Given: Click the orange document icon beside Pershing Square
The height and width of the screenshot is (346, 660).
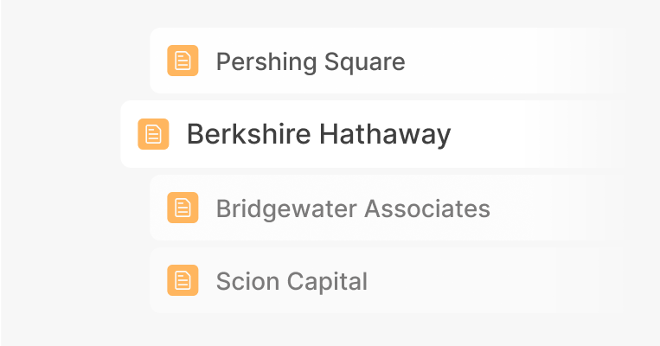Looking at the screenshot, I should (x=183, y=61).
